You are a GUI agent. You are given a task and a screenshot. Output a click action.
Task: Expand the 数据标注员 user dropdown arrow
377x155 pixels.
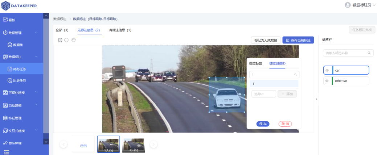coord(374,5)
